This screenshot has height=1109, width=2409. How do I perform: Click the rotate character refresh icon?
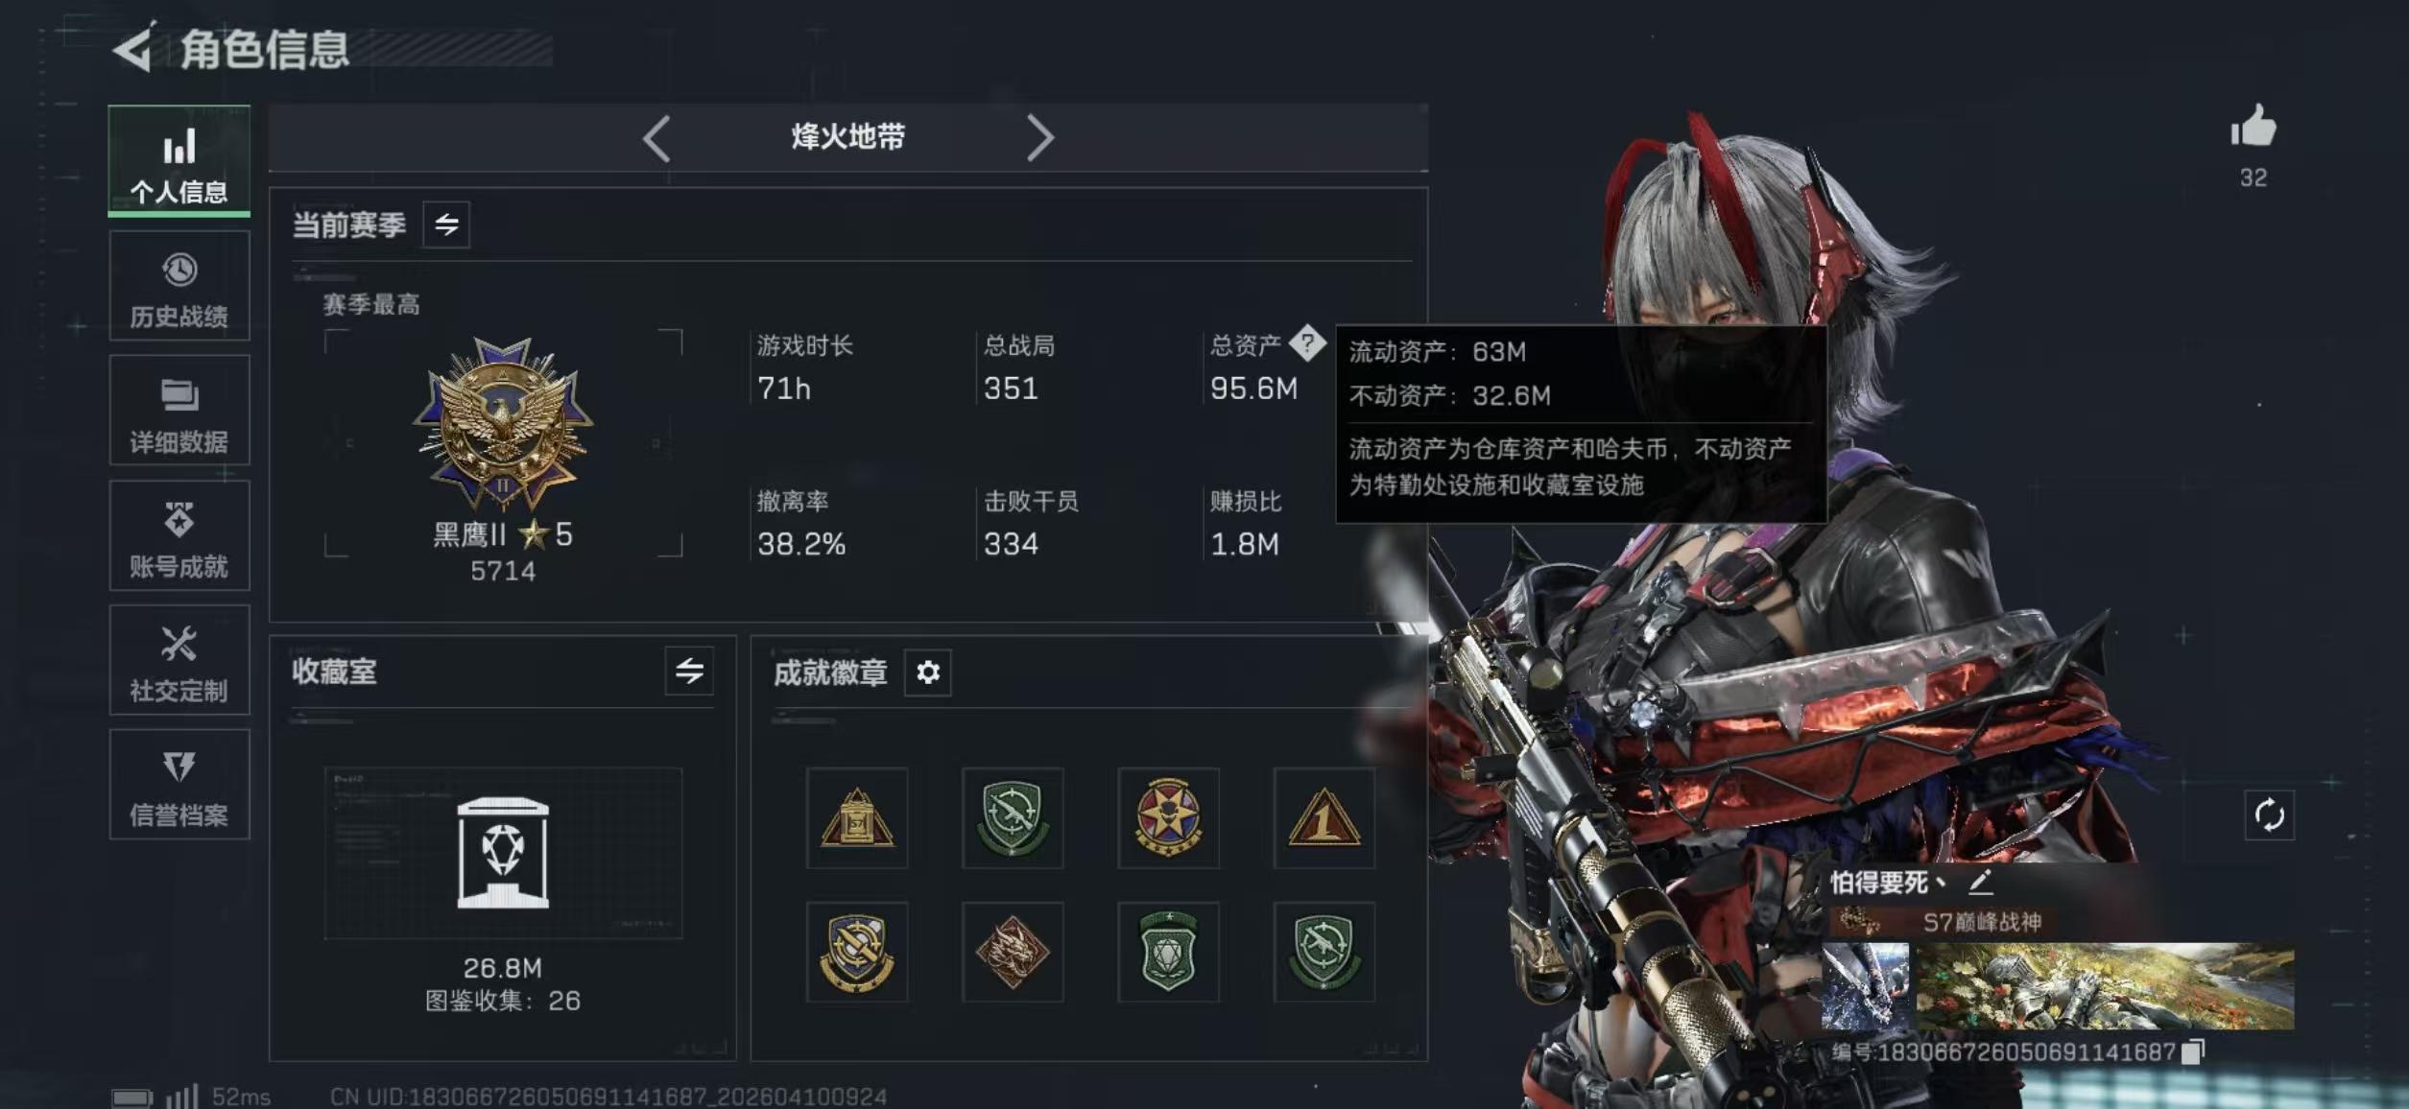(2269, 815)
